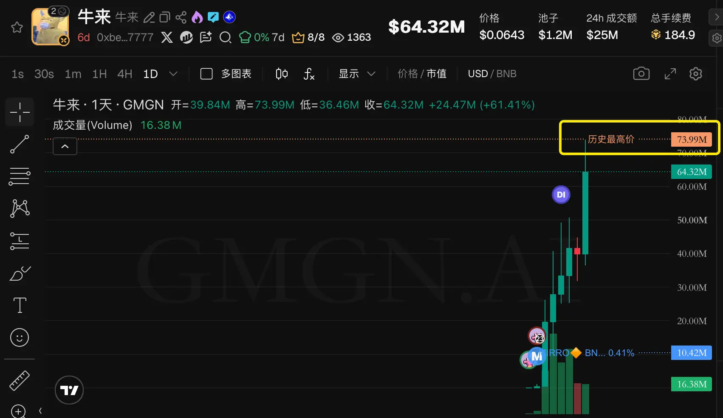
Task: Open chart settings gear in the toolbar
Action: click(696, 74)
